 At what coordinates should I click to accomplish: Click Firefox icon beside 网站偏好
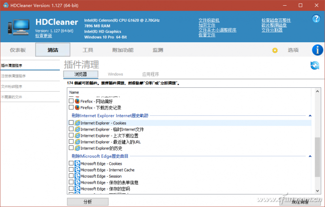(x=77, y=101)
